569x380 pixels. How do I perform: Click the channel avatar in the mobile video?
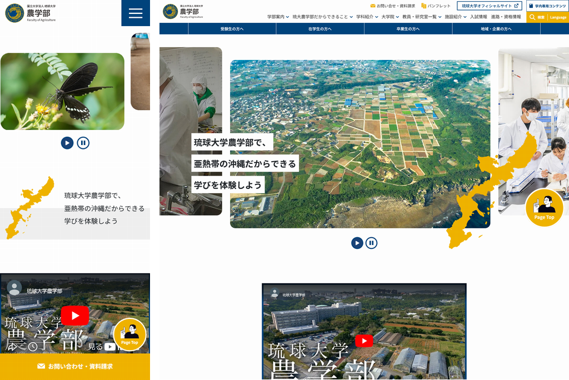click(x=14, y=288)
